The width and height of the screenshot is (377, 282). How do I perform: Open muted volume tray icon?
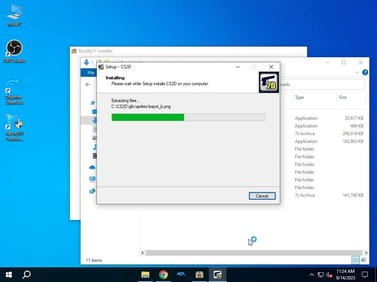click(330, 275)
